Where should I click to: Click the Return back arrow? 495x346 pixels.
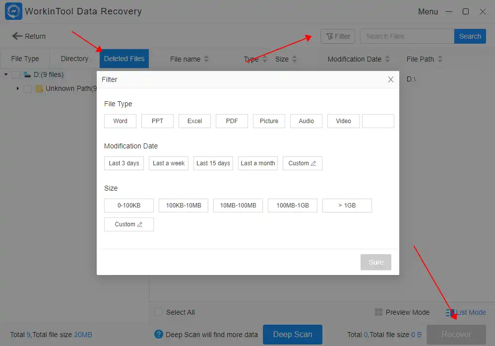tap(17, 36)
